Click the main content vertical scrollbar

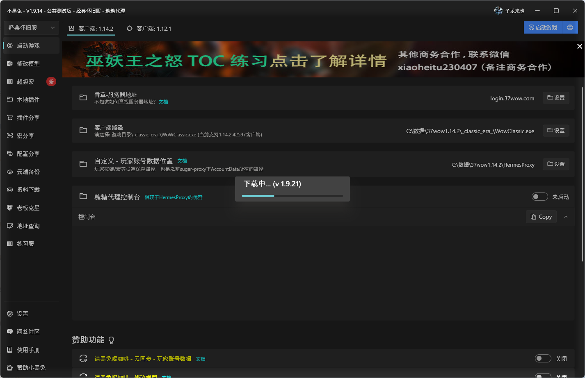[583, 174]
